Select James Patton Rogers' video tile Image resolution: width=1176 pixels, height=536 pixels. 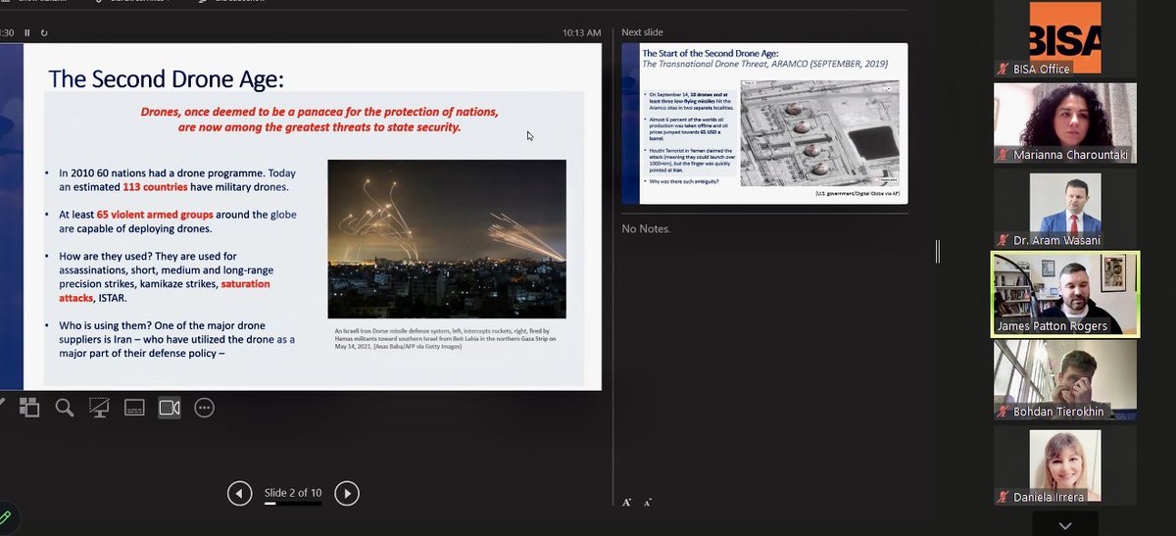click(1064, 294)
